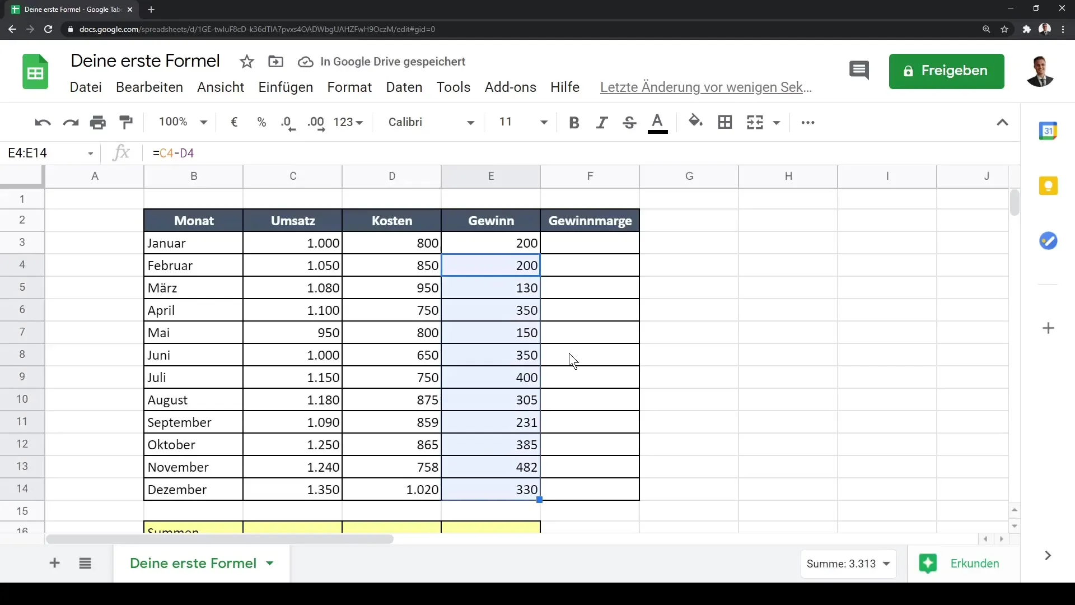The height and width of the screenshot is (605, 1075).
Task: Toggle strikethrough formatting
Action: coord(629,123)
